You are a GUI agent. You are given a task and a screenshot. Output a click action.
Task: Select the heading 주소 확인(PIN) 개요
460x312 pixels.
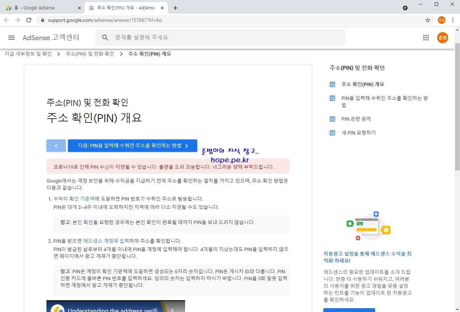pyautogui.click(x=94, y=118)
